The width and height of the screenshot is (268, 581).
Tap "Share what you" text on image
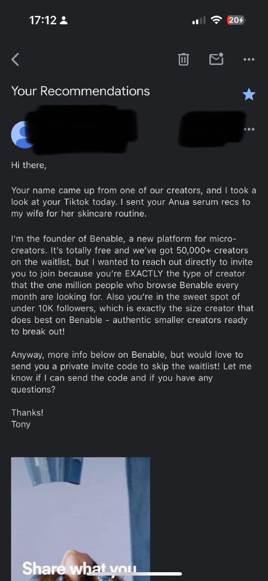pyautogui.click(x=80, y=568)
